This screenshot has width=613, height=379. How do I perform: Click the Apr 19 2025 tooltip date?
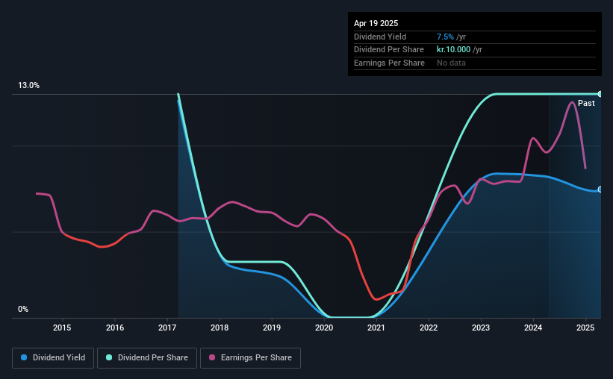376,23
